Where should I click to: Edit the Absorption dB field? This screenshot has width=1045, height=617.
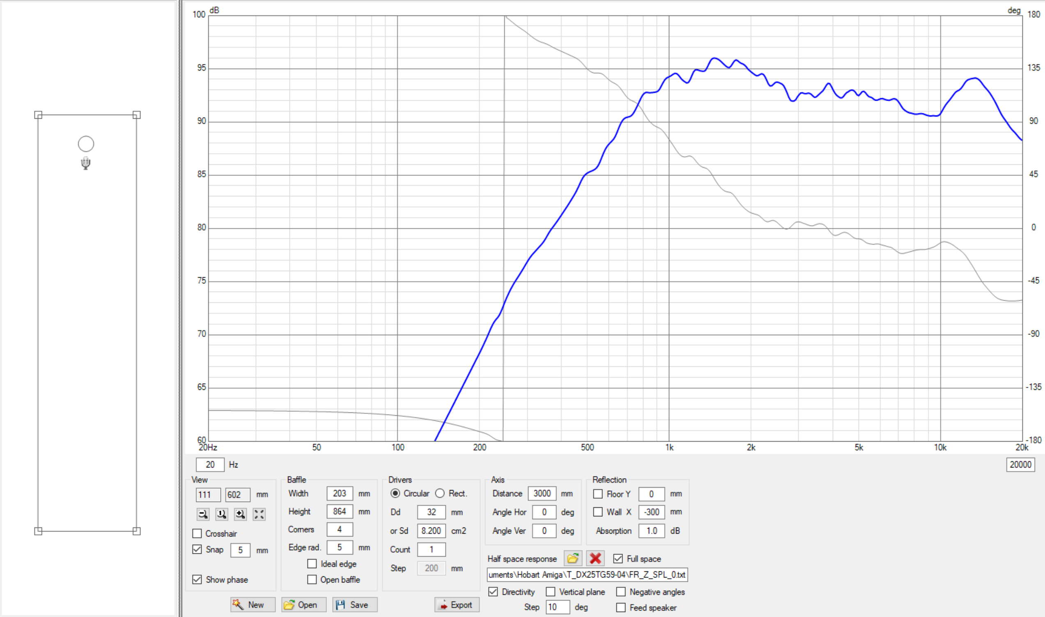point(652,531)
